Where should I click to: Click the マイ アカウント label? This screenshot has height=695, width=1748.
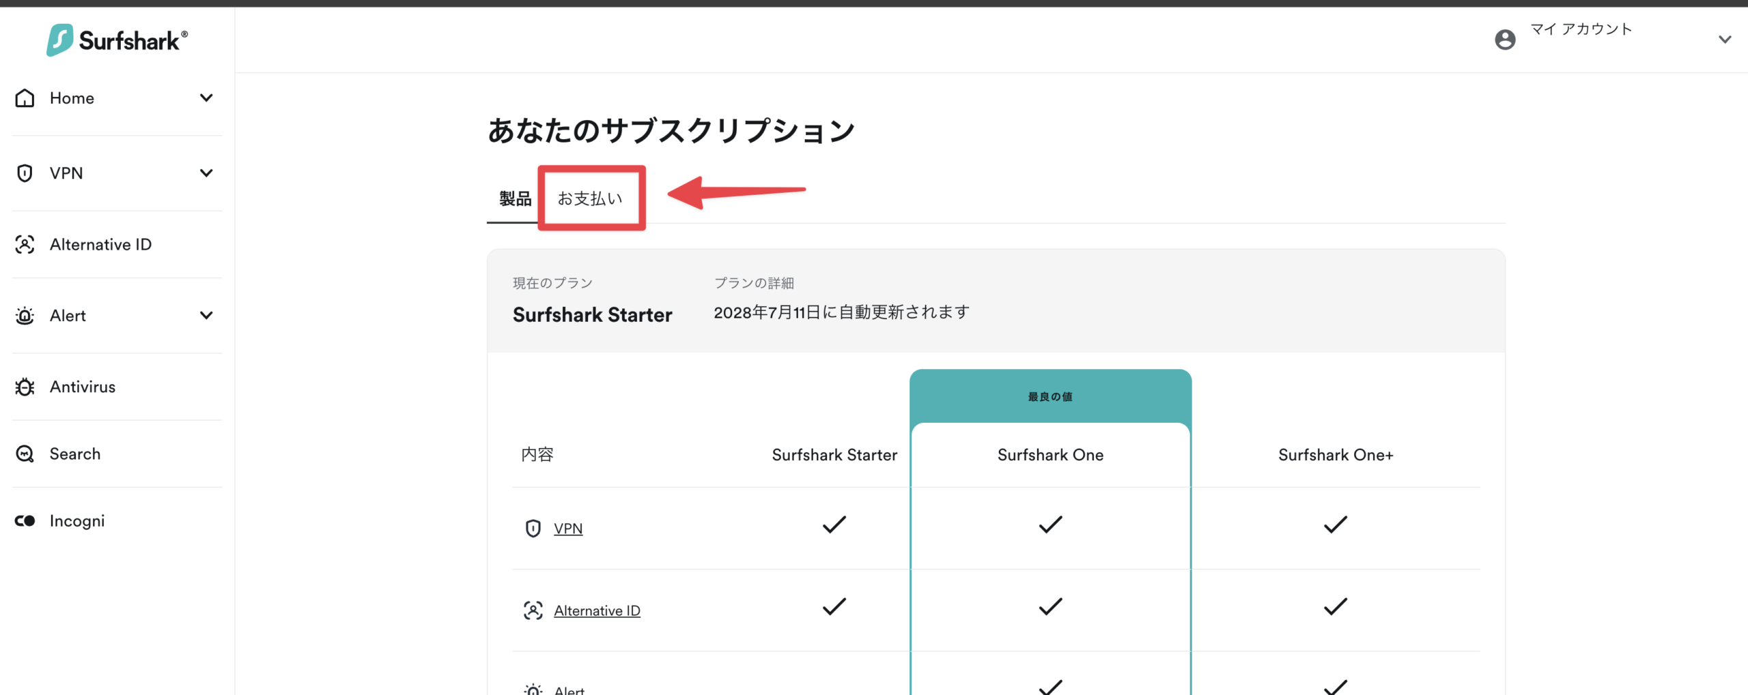click(x=1581, y=29)
